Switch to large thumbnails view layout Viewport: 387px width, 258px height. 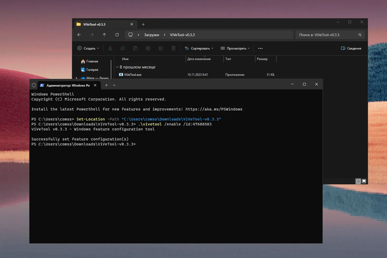pyautogui.click(x=364, y=181)
